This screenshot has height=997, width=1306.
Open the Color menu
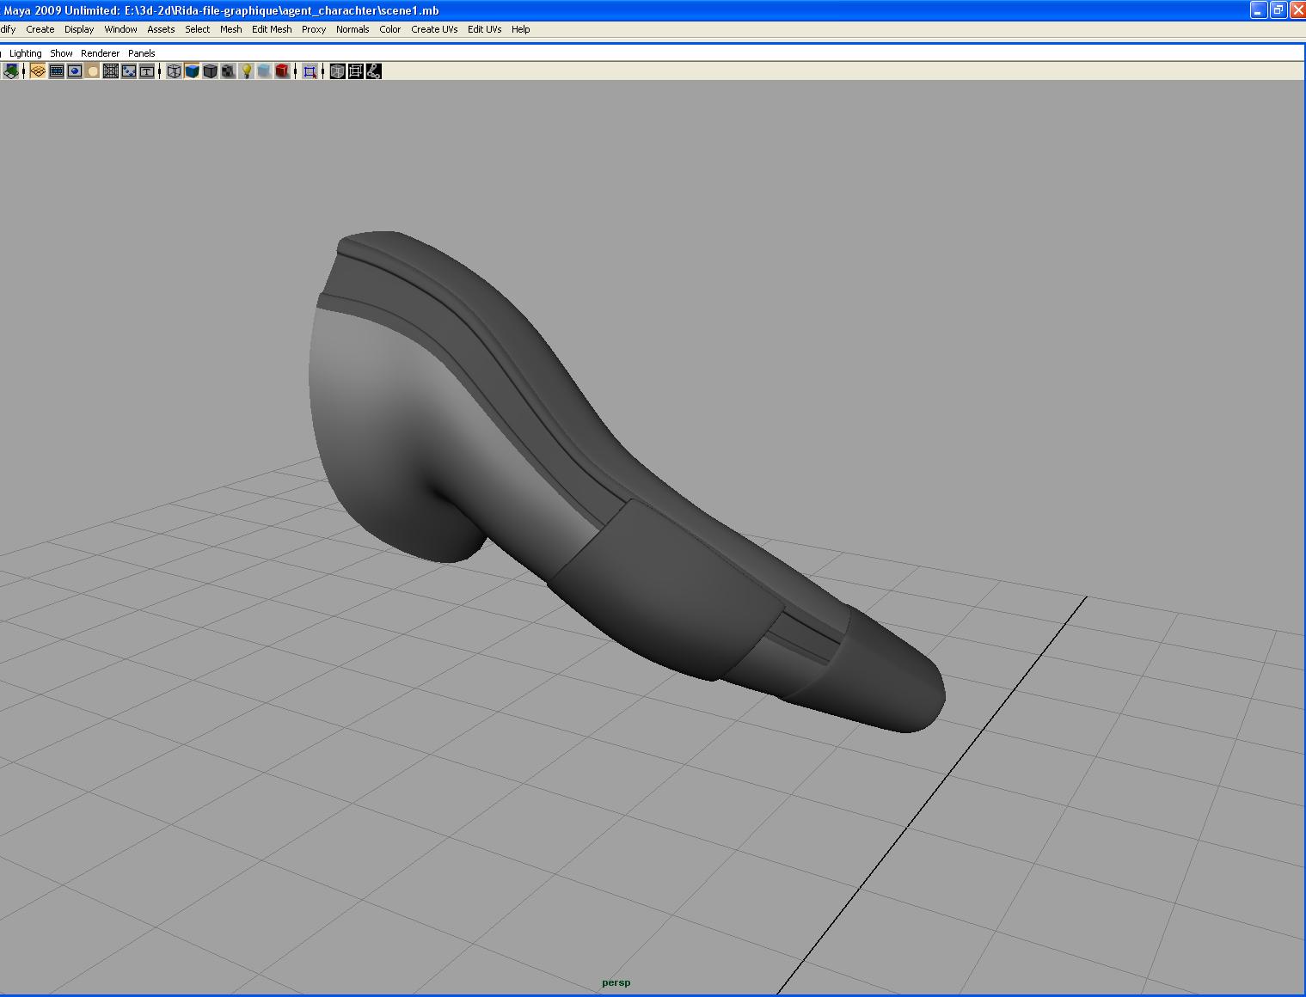389,29
